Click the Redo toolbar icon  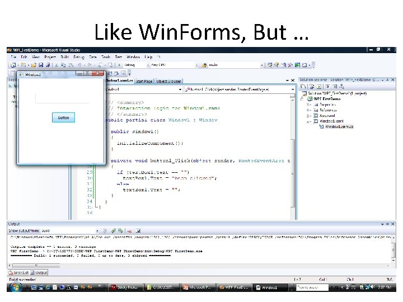(90, 65)
